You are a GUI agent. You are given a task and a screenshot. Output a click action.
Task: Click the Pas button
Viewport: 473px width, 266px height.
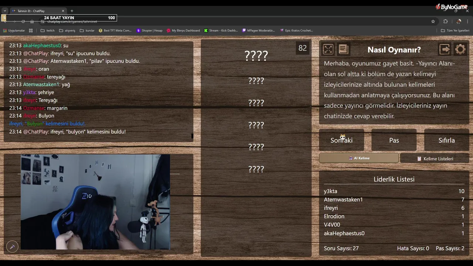pos(394,140)
